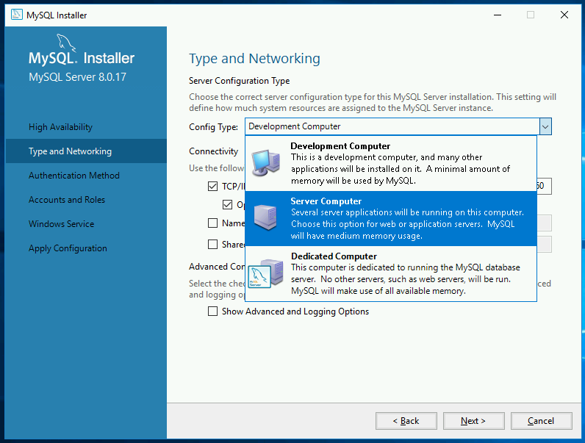Click the MySQL Server 8.0.17 text

pos(78,77)
